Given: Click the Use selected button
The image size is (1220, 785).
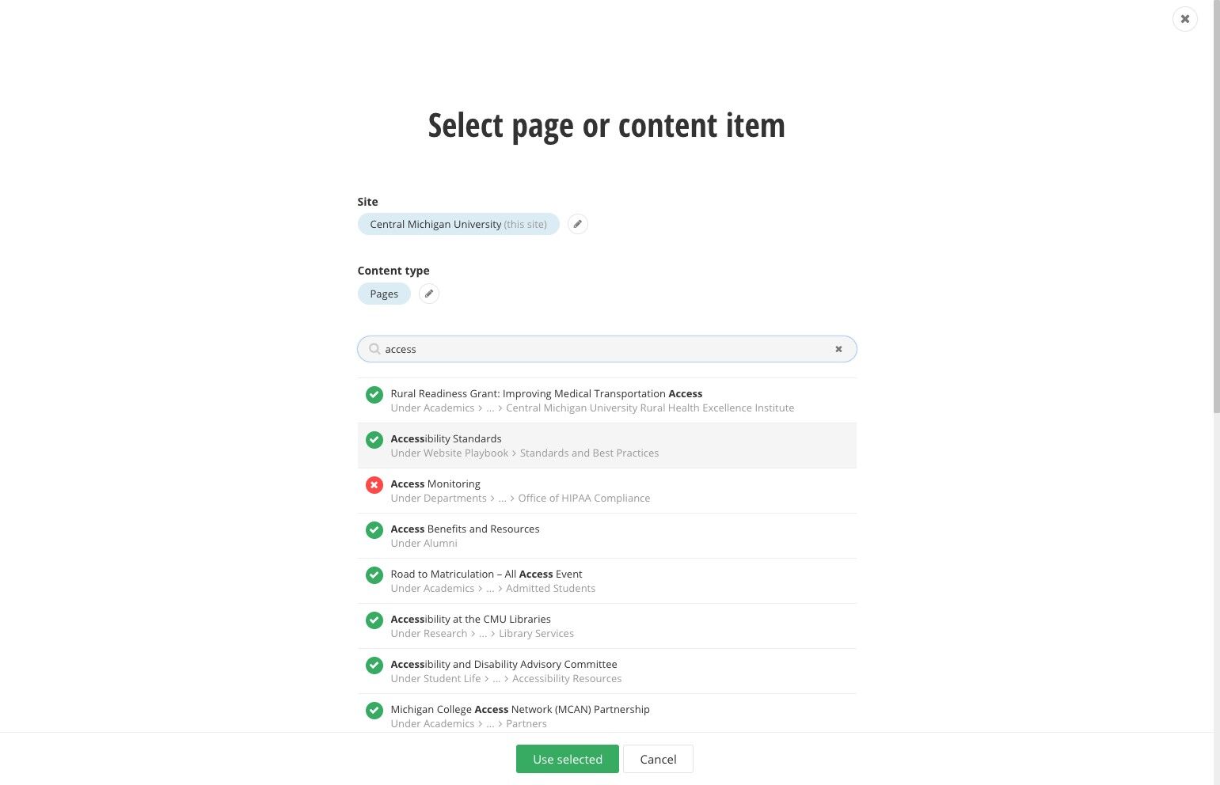Looking at the screenshot, I should [x=568, y=759].
